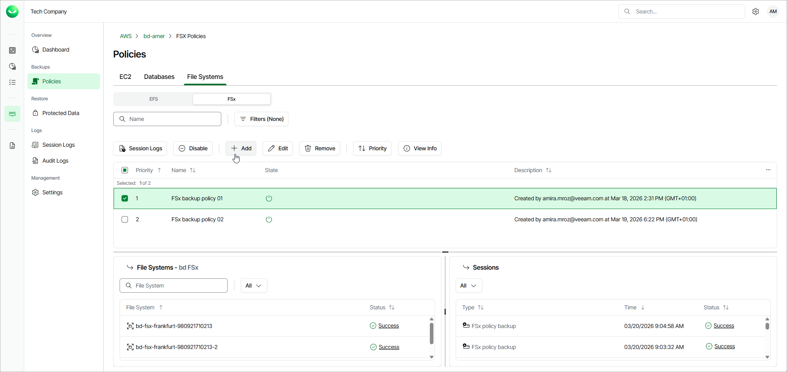787x372 pixels.
Task: Click the policy Name search field
Action: coord(167,119)
